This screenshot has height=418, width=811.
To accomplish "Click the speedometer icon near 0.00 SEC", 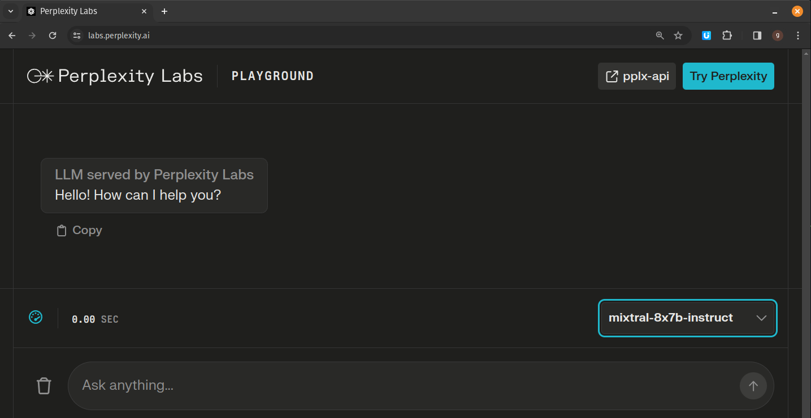I will [x=36, y=318].
